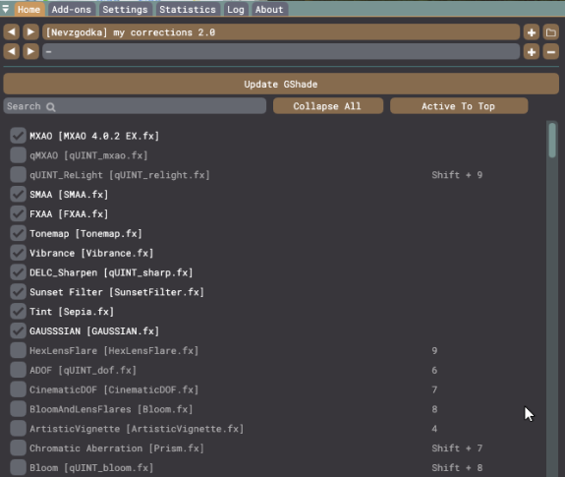Enable the Bloom [qUINT_bloom.fx] checkbox
The image size is (565, 477).
pos(18,467)
